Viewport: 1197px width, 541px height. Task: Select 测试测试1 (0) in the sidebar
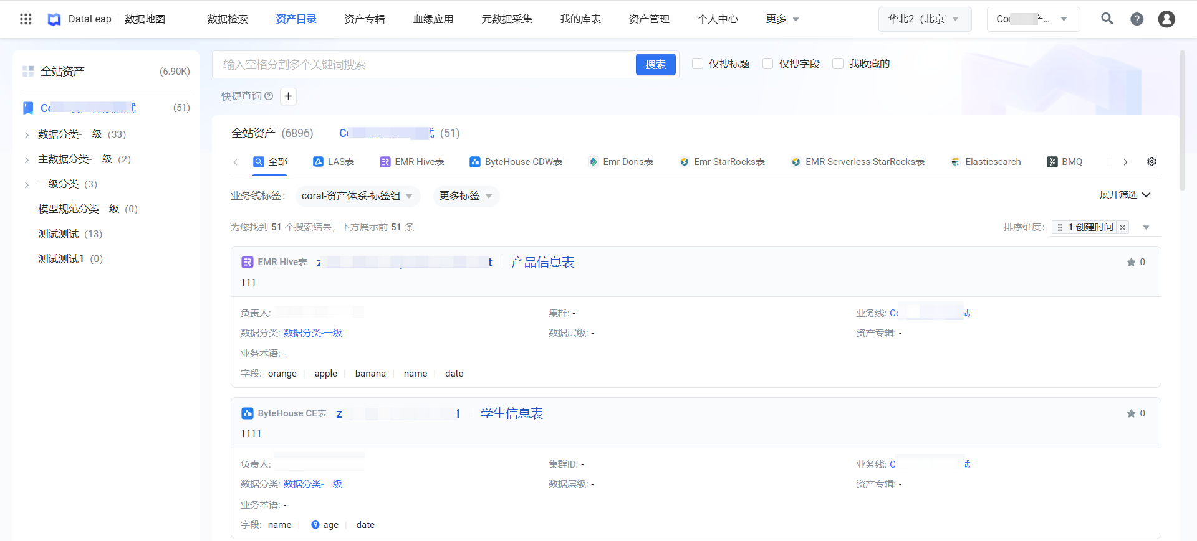(70, 259)
